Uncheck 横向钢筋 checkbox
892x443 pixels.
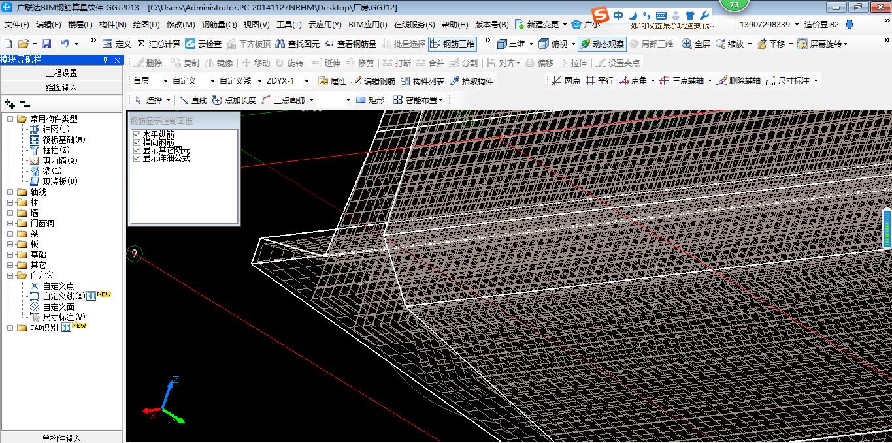[x=137, y=142]
